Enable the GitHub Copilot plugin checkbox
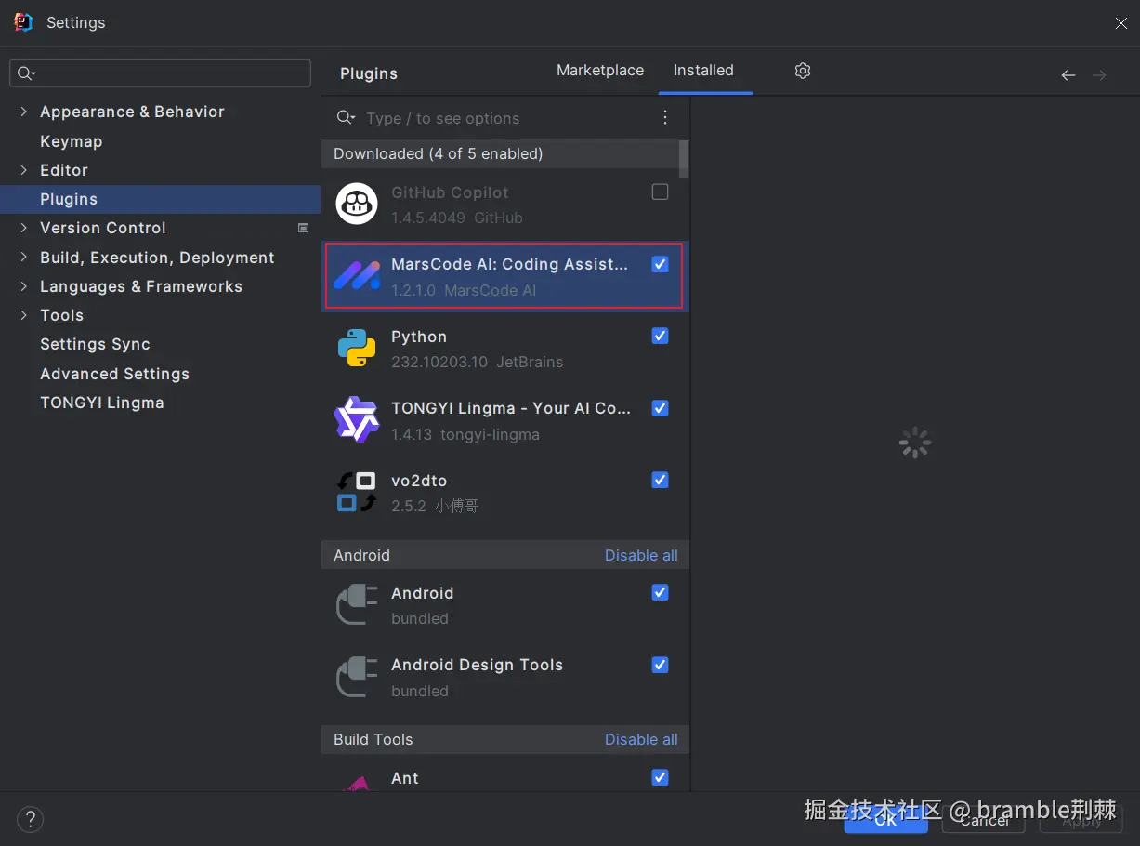Viewport: 1140px width, 846px height. [660, 192]
